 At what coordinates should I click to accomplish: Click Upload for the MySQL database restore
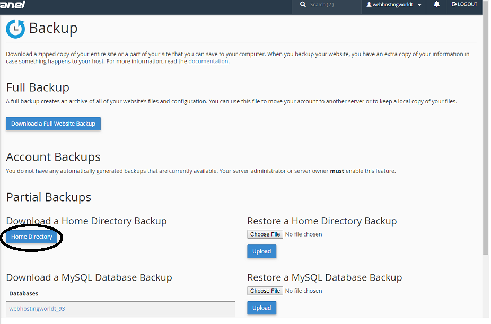pos(261,308)
